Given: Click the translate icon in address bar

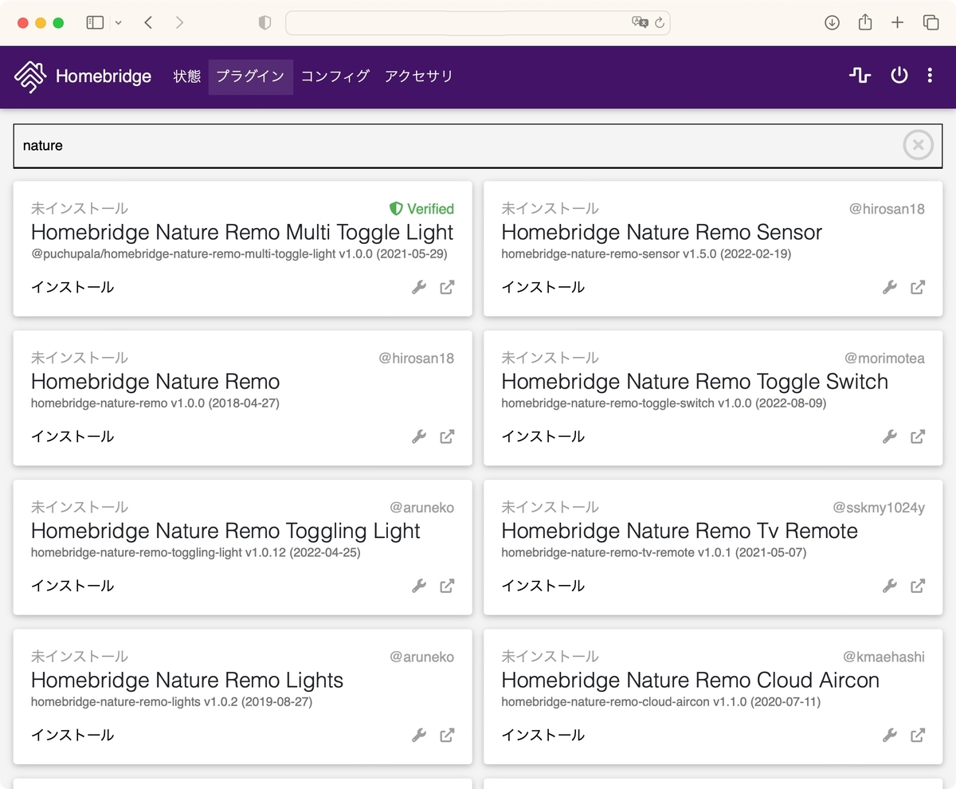Looking at the screenshot, I should pyautogui.click(x=640, y=23).
